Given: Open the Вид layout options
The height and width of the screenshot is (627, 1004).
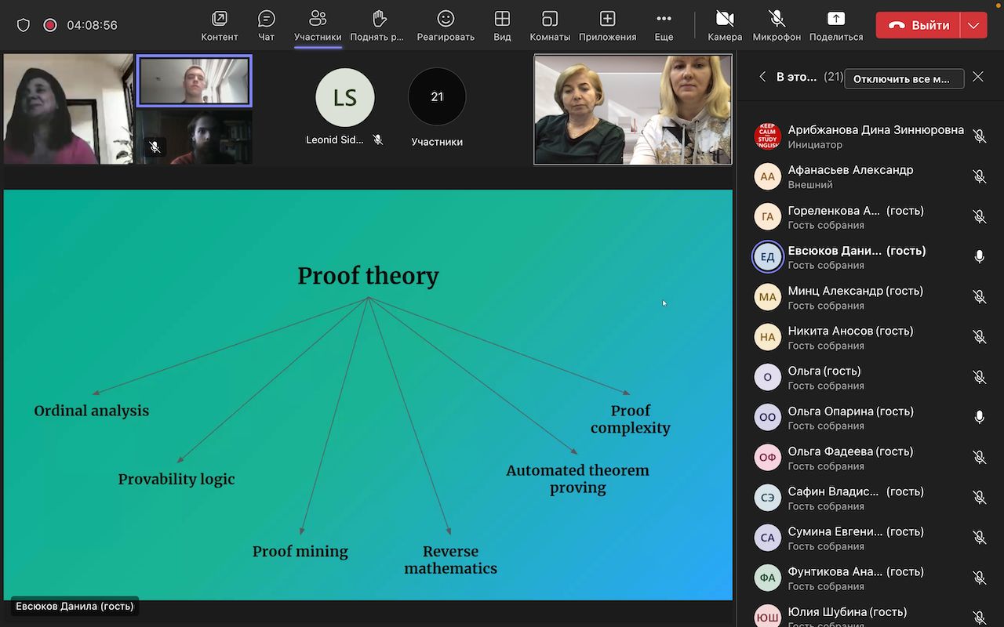Looking at the screenshot, I should tap(502, 25).
